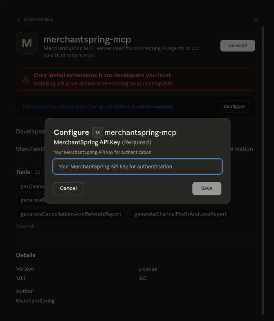Click the small M icon in dialog title
This screenshot has height=321, width=274.
97,132
